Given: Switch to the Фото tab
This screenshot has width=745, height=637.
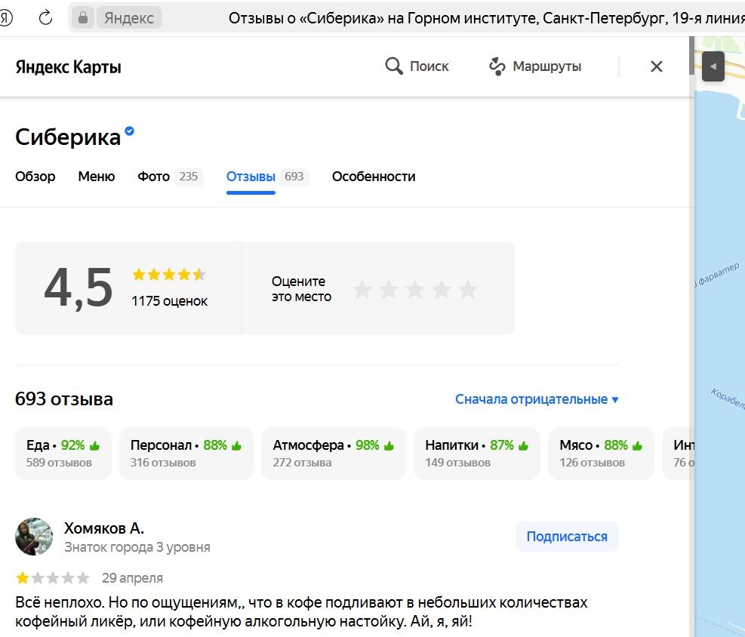Looking at the screenshot, I should [x=153, y=177].
